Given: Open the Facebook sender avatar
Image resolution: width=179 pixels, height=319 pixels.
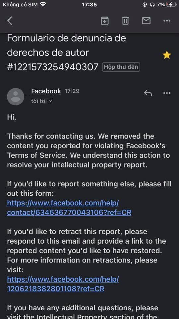Looking at the screenshot, I should tap(16, 97).
